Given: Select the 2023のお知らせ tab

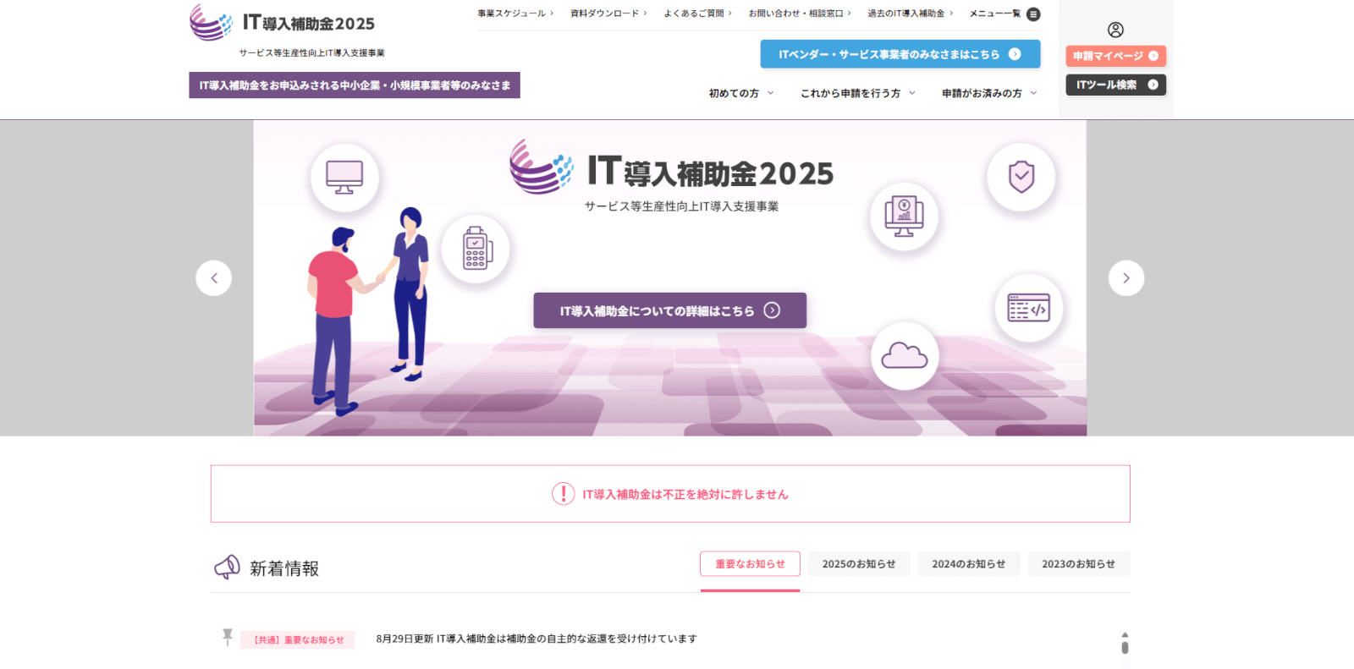Looking at the screenshot, I should pos(1079,564).
